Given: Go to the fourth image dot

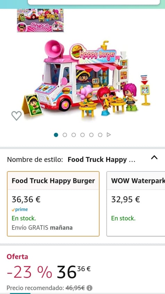Looking at the screenshot, I should click(x=83, y=135).
